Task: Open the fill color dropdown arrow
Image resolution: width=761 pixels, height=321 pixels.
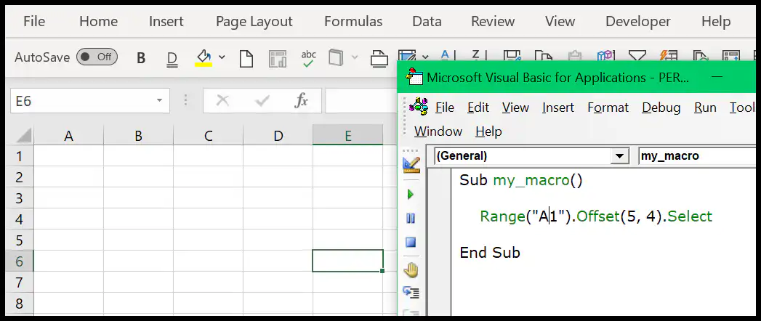Action: point(222,57)
